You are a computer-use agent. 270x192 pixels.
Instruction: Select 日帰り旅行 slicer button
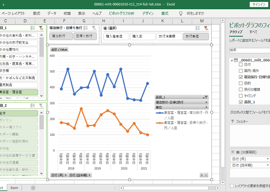click(x=85, y=36)
